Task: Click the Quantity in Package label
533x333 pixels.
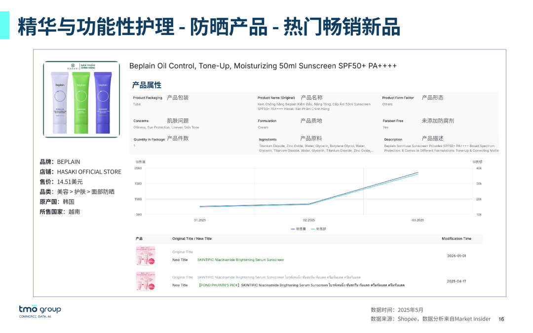Action: (x=149, y=139)
